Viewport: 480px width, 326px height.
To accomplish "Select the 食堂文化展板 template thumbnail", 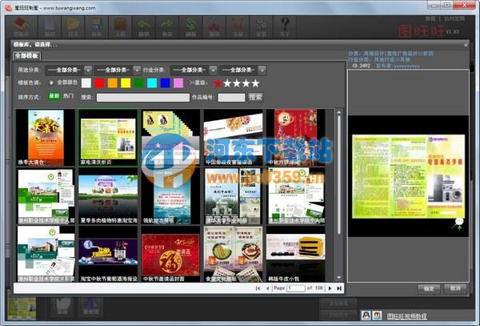I will pos(234,254).
